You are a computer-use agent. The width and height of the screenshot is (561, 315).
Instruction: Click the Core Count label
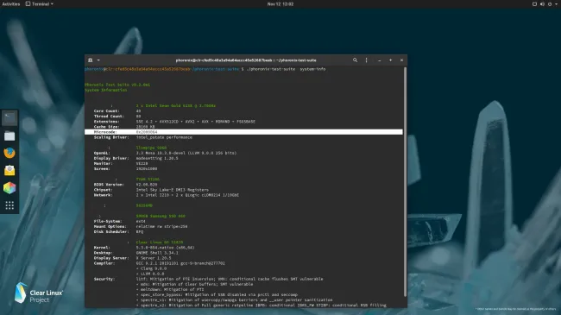[x=107, y=111]
